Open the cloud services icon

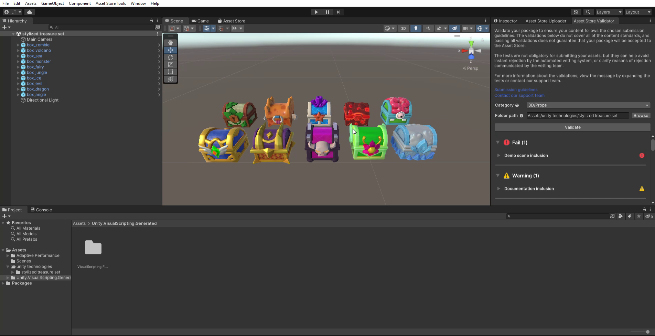point(30,12)
